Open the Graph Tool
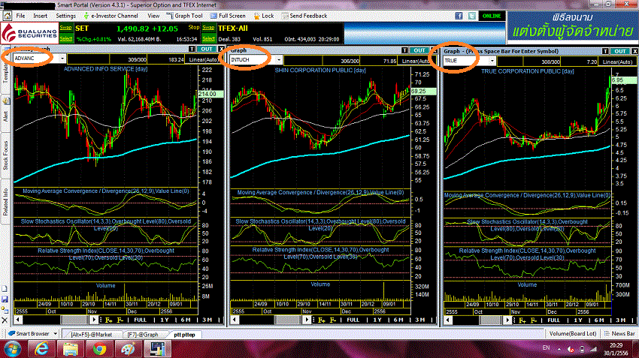Screen dimensions: 639x358 pyautogui.click(x=185, y=16)
